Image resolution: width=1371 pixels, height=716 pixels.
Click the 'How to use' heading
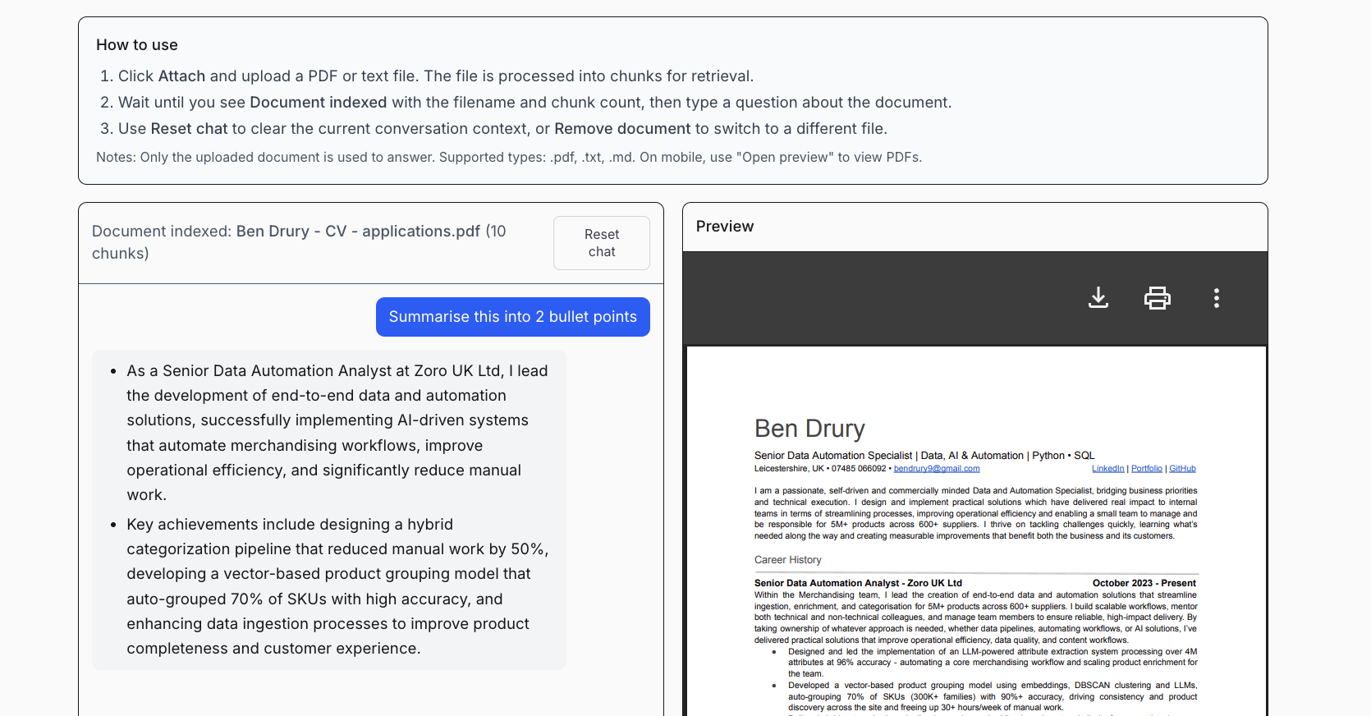point(137,45)
